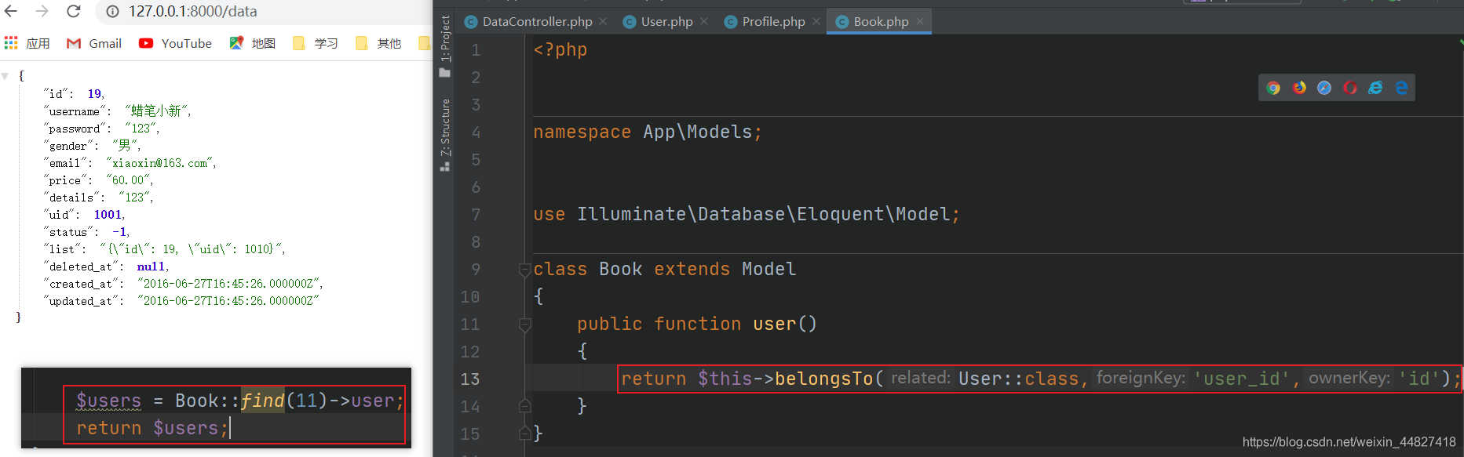
Task: Open the YouTube bookmark
Action: pos(175,43)
